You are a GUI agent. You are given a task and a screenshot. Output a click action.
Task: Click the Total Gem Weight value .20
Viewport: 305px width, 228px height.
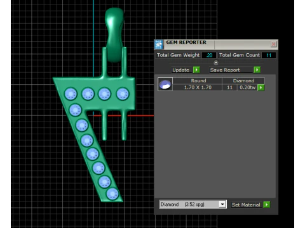[209, 55]
